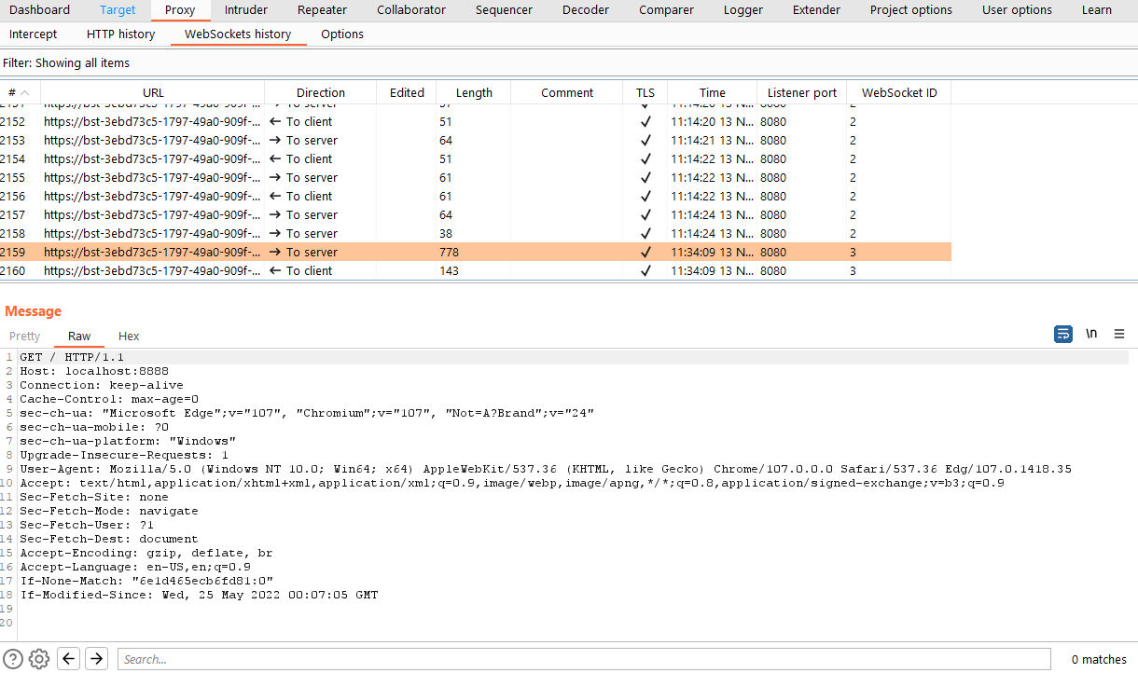Go to next search match arrow
The height and width of the screenshot is (673, 1138).
96,659
